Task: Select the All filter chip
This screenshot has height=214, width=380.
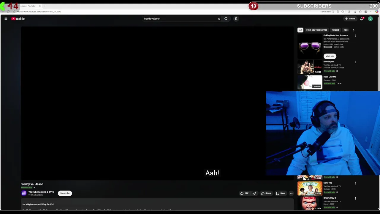Action: pyautogui.click(x=300, y=30)
